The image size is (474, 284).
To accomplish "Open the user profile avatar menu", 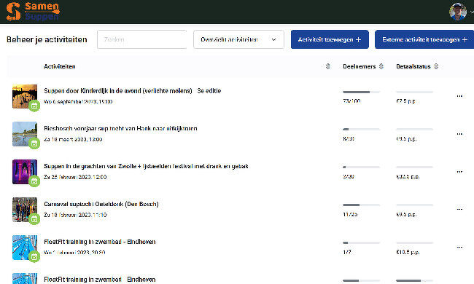I will coord(458,12).
